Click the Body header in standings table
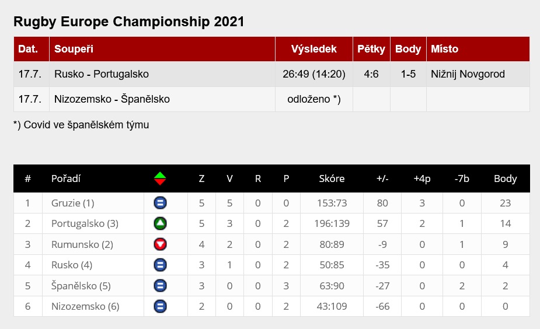540x329 pixels. [x=505, y=178]
